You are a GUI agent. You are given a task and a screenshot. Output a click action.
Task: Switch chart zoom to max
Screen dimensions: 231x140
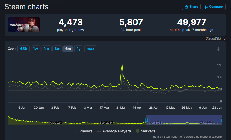tap(91, 49)
